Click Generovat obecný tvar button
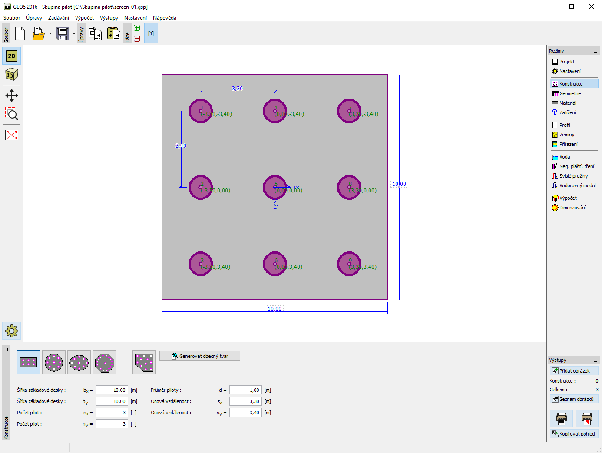This screenshot has height=453, width=602. [x=200, y=356]
